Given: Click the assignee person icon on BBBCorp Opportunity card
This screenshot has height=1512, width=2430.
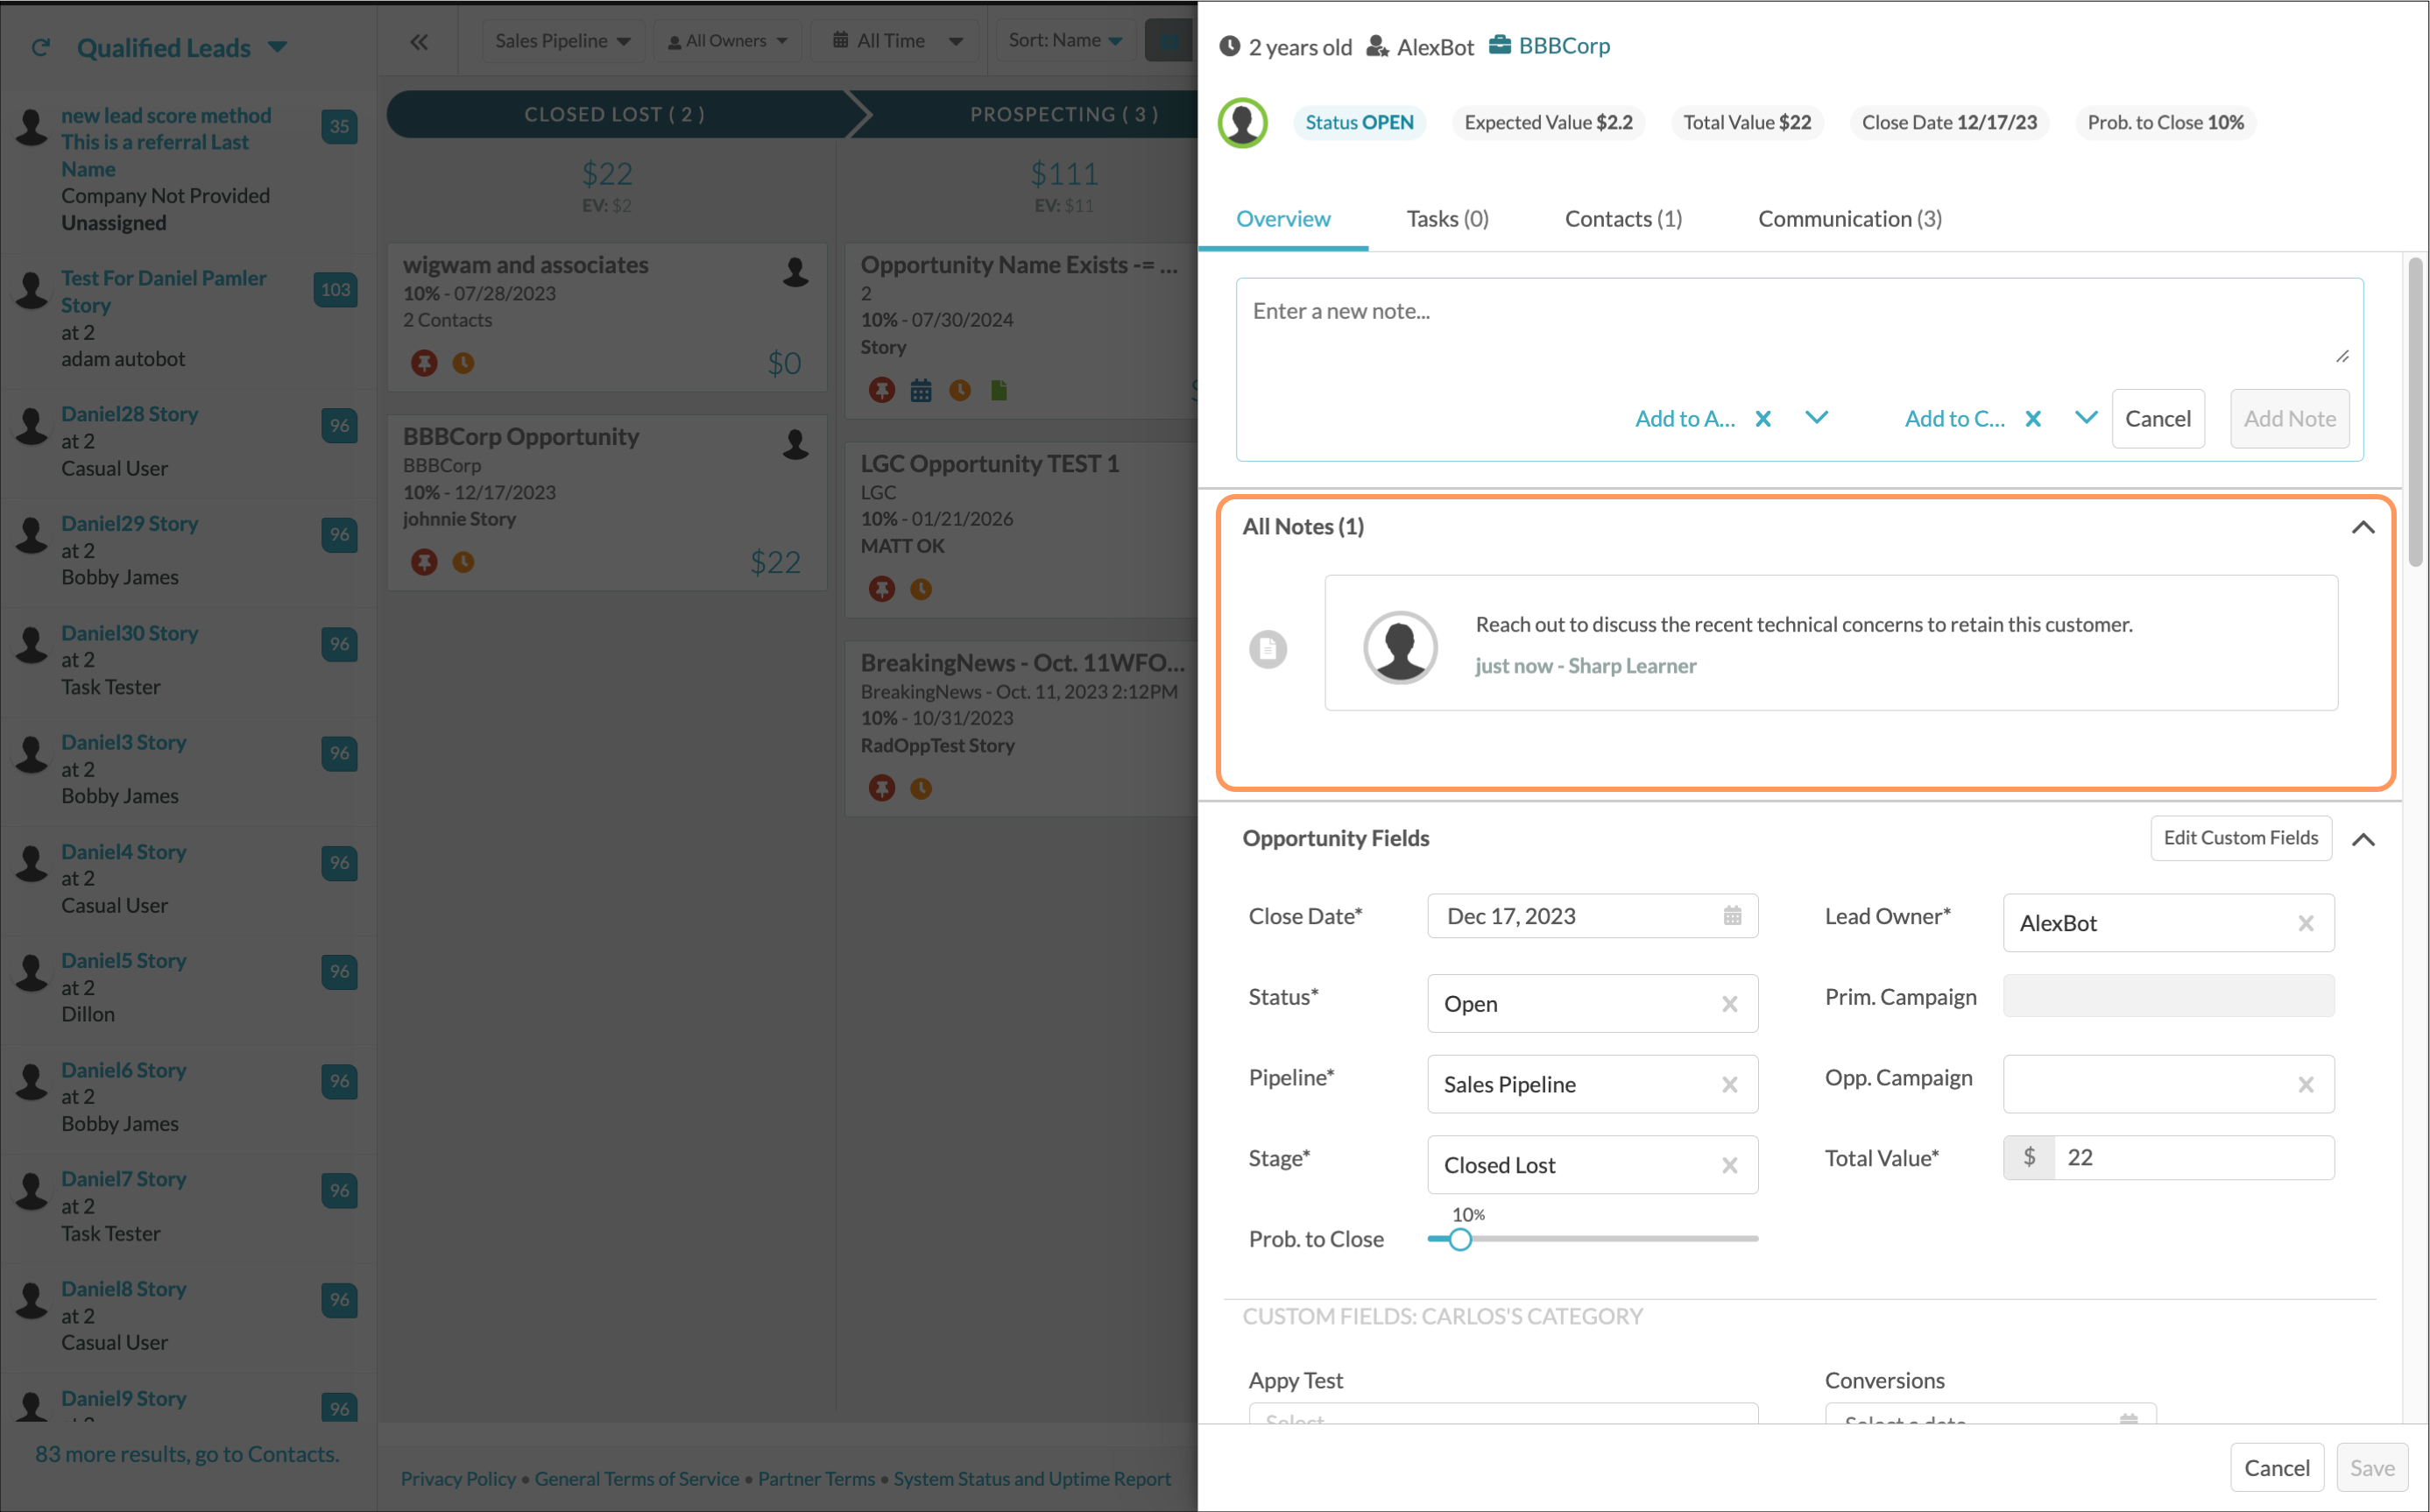Looking at the screenshot, I should pyautogui.click(x=795, y=446).
